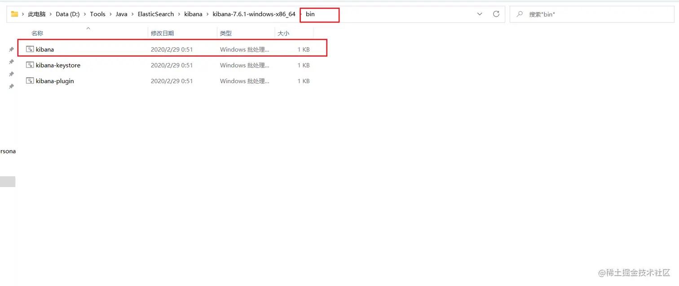Click the folder icon in address bar
Viewport: 679px width, 286px height.
point(14,14)
